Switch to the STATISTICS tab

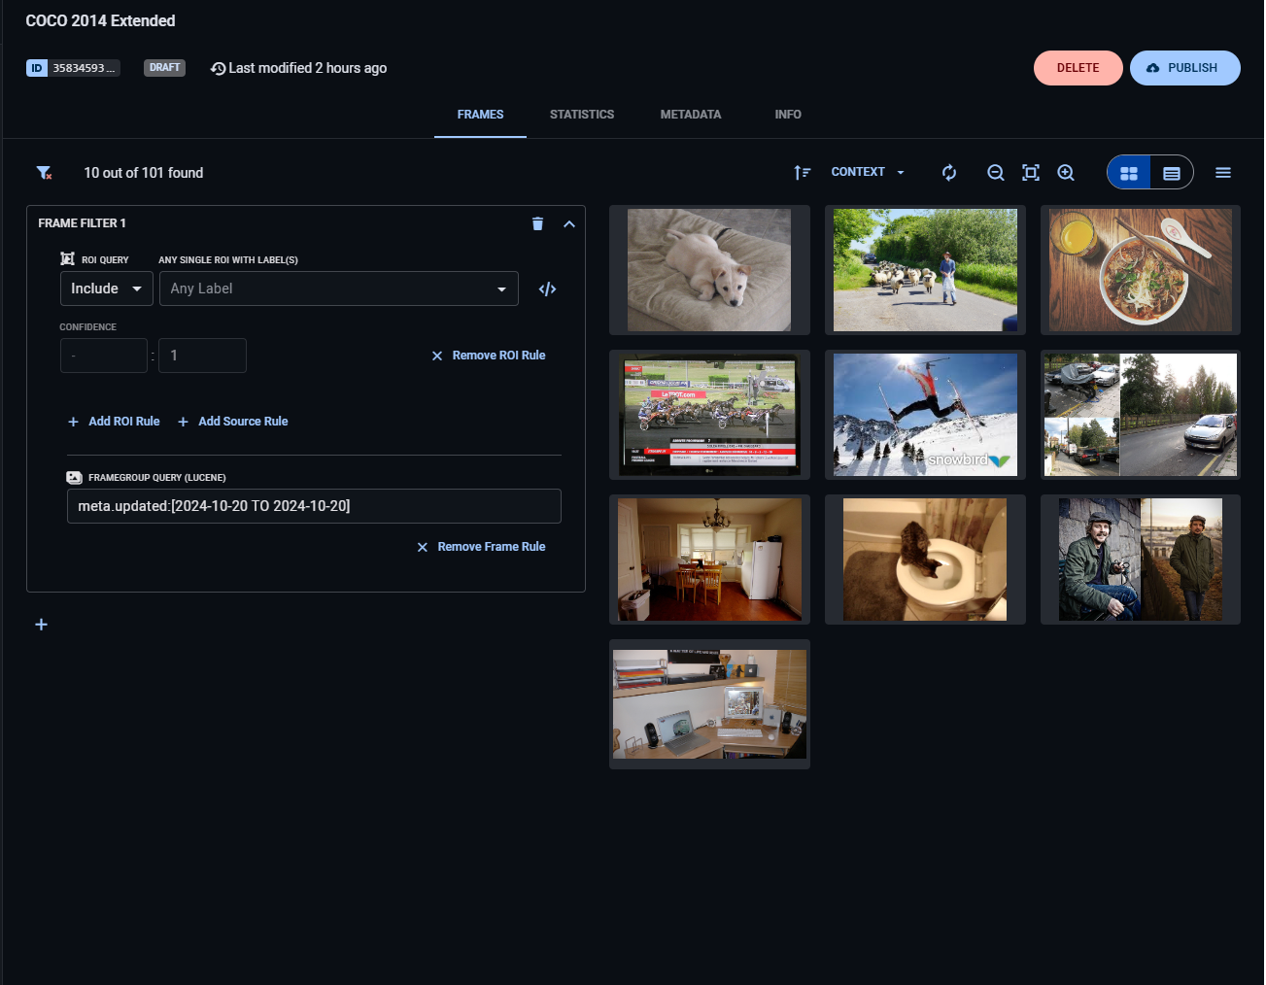click(x=582, y=115)
